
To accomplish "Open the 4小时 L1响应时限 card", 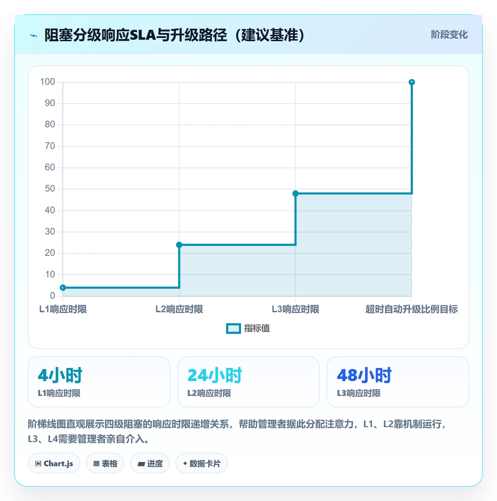I will [x=99, y=382].
